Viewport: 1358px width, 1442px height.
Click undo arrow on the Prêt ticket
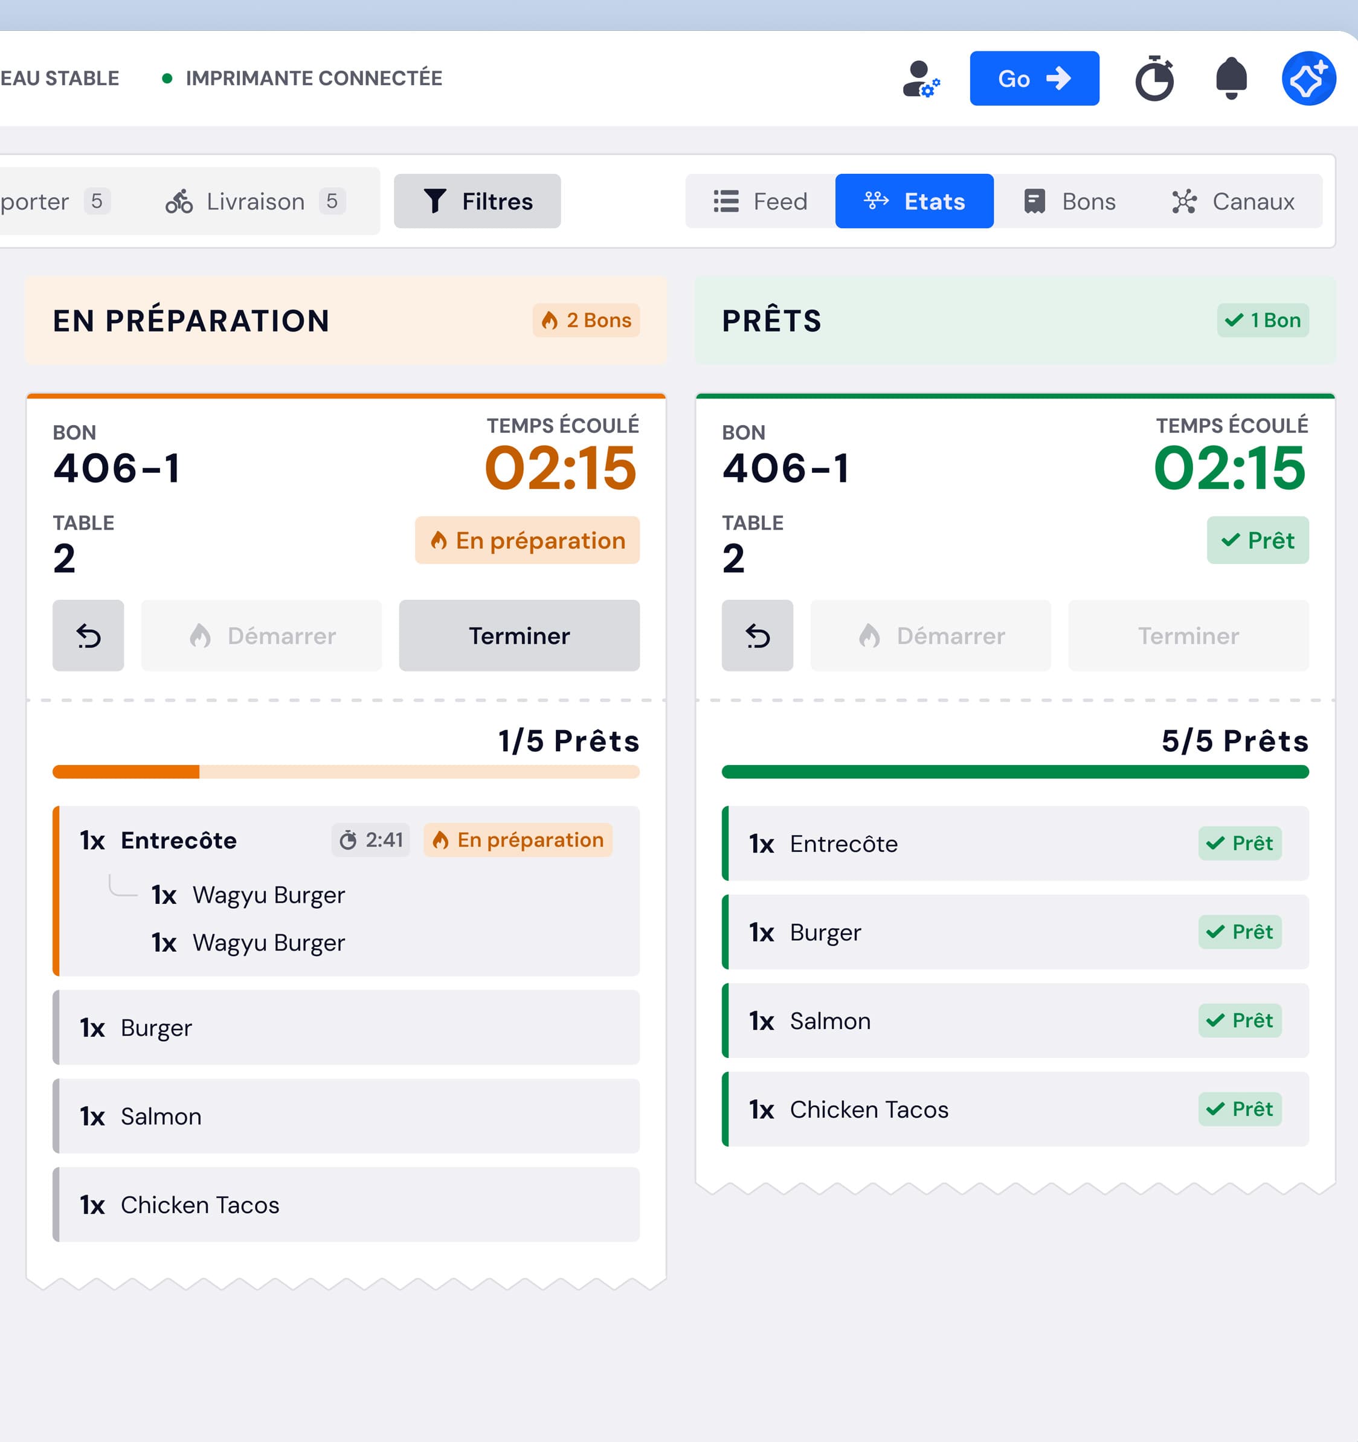[x=757, y=635]
